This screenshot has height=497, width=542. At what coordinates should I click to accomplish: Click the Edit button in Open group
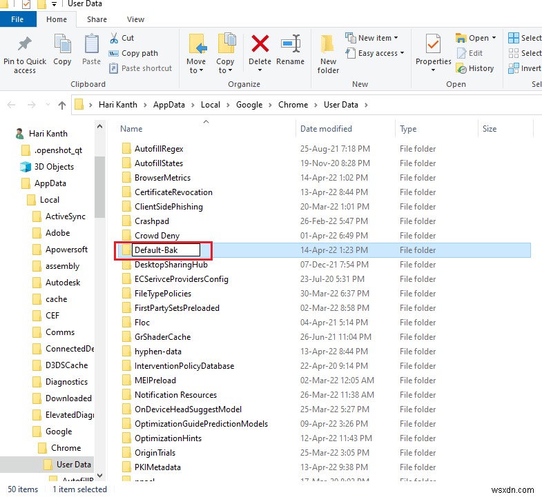[x=470, y=53]
